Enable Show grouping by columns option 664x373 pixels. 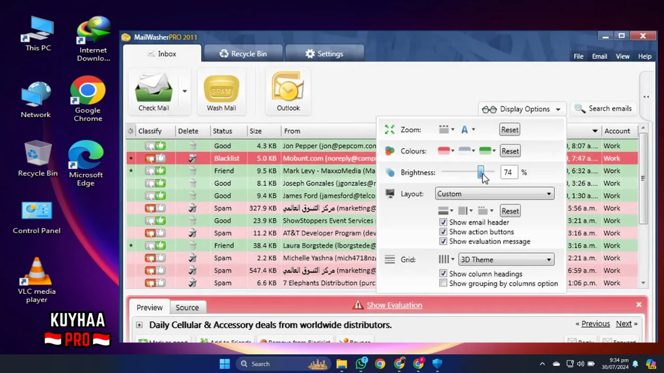click(x=443, y=283)
